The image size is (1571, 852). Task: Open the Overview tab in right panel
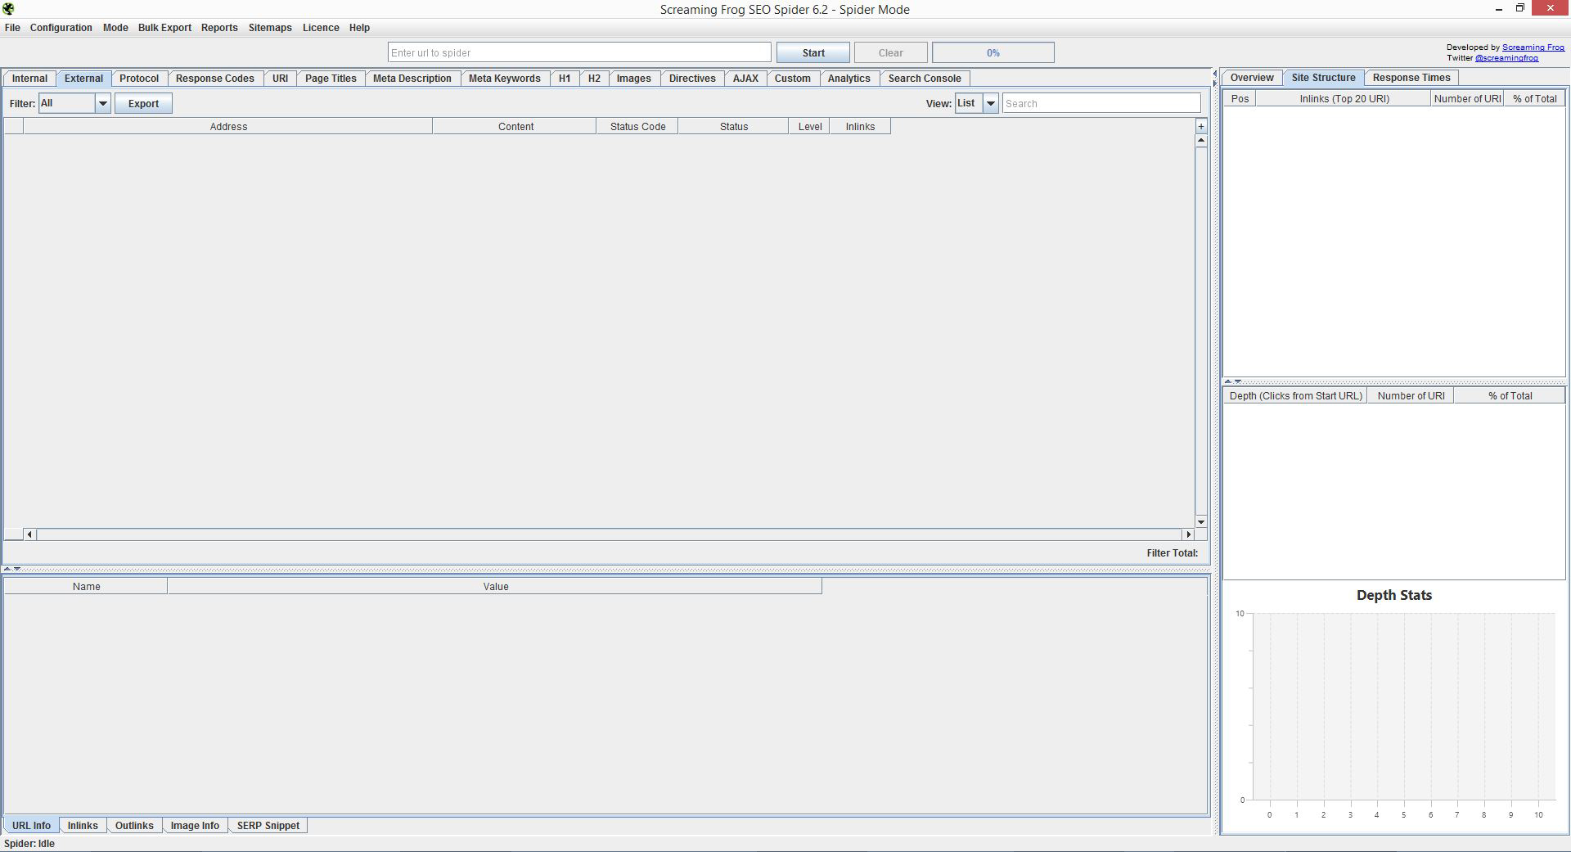[1252, 78]
